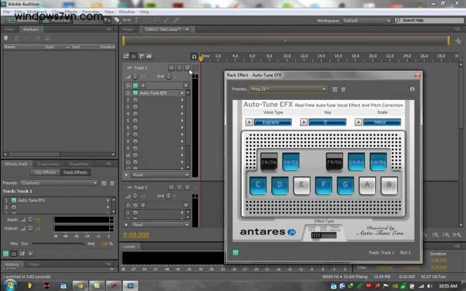Image resolution: width=466 pixels, height=291 pixels.
Task: Switch to the History tab
Action: (12, 264)
